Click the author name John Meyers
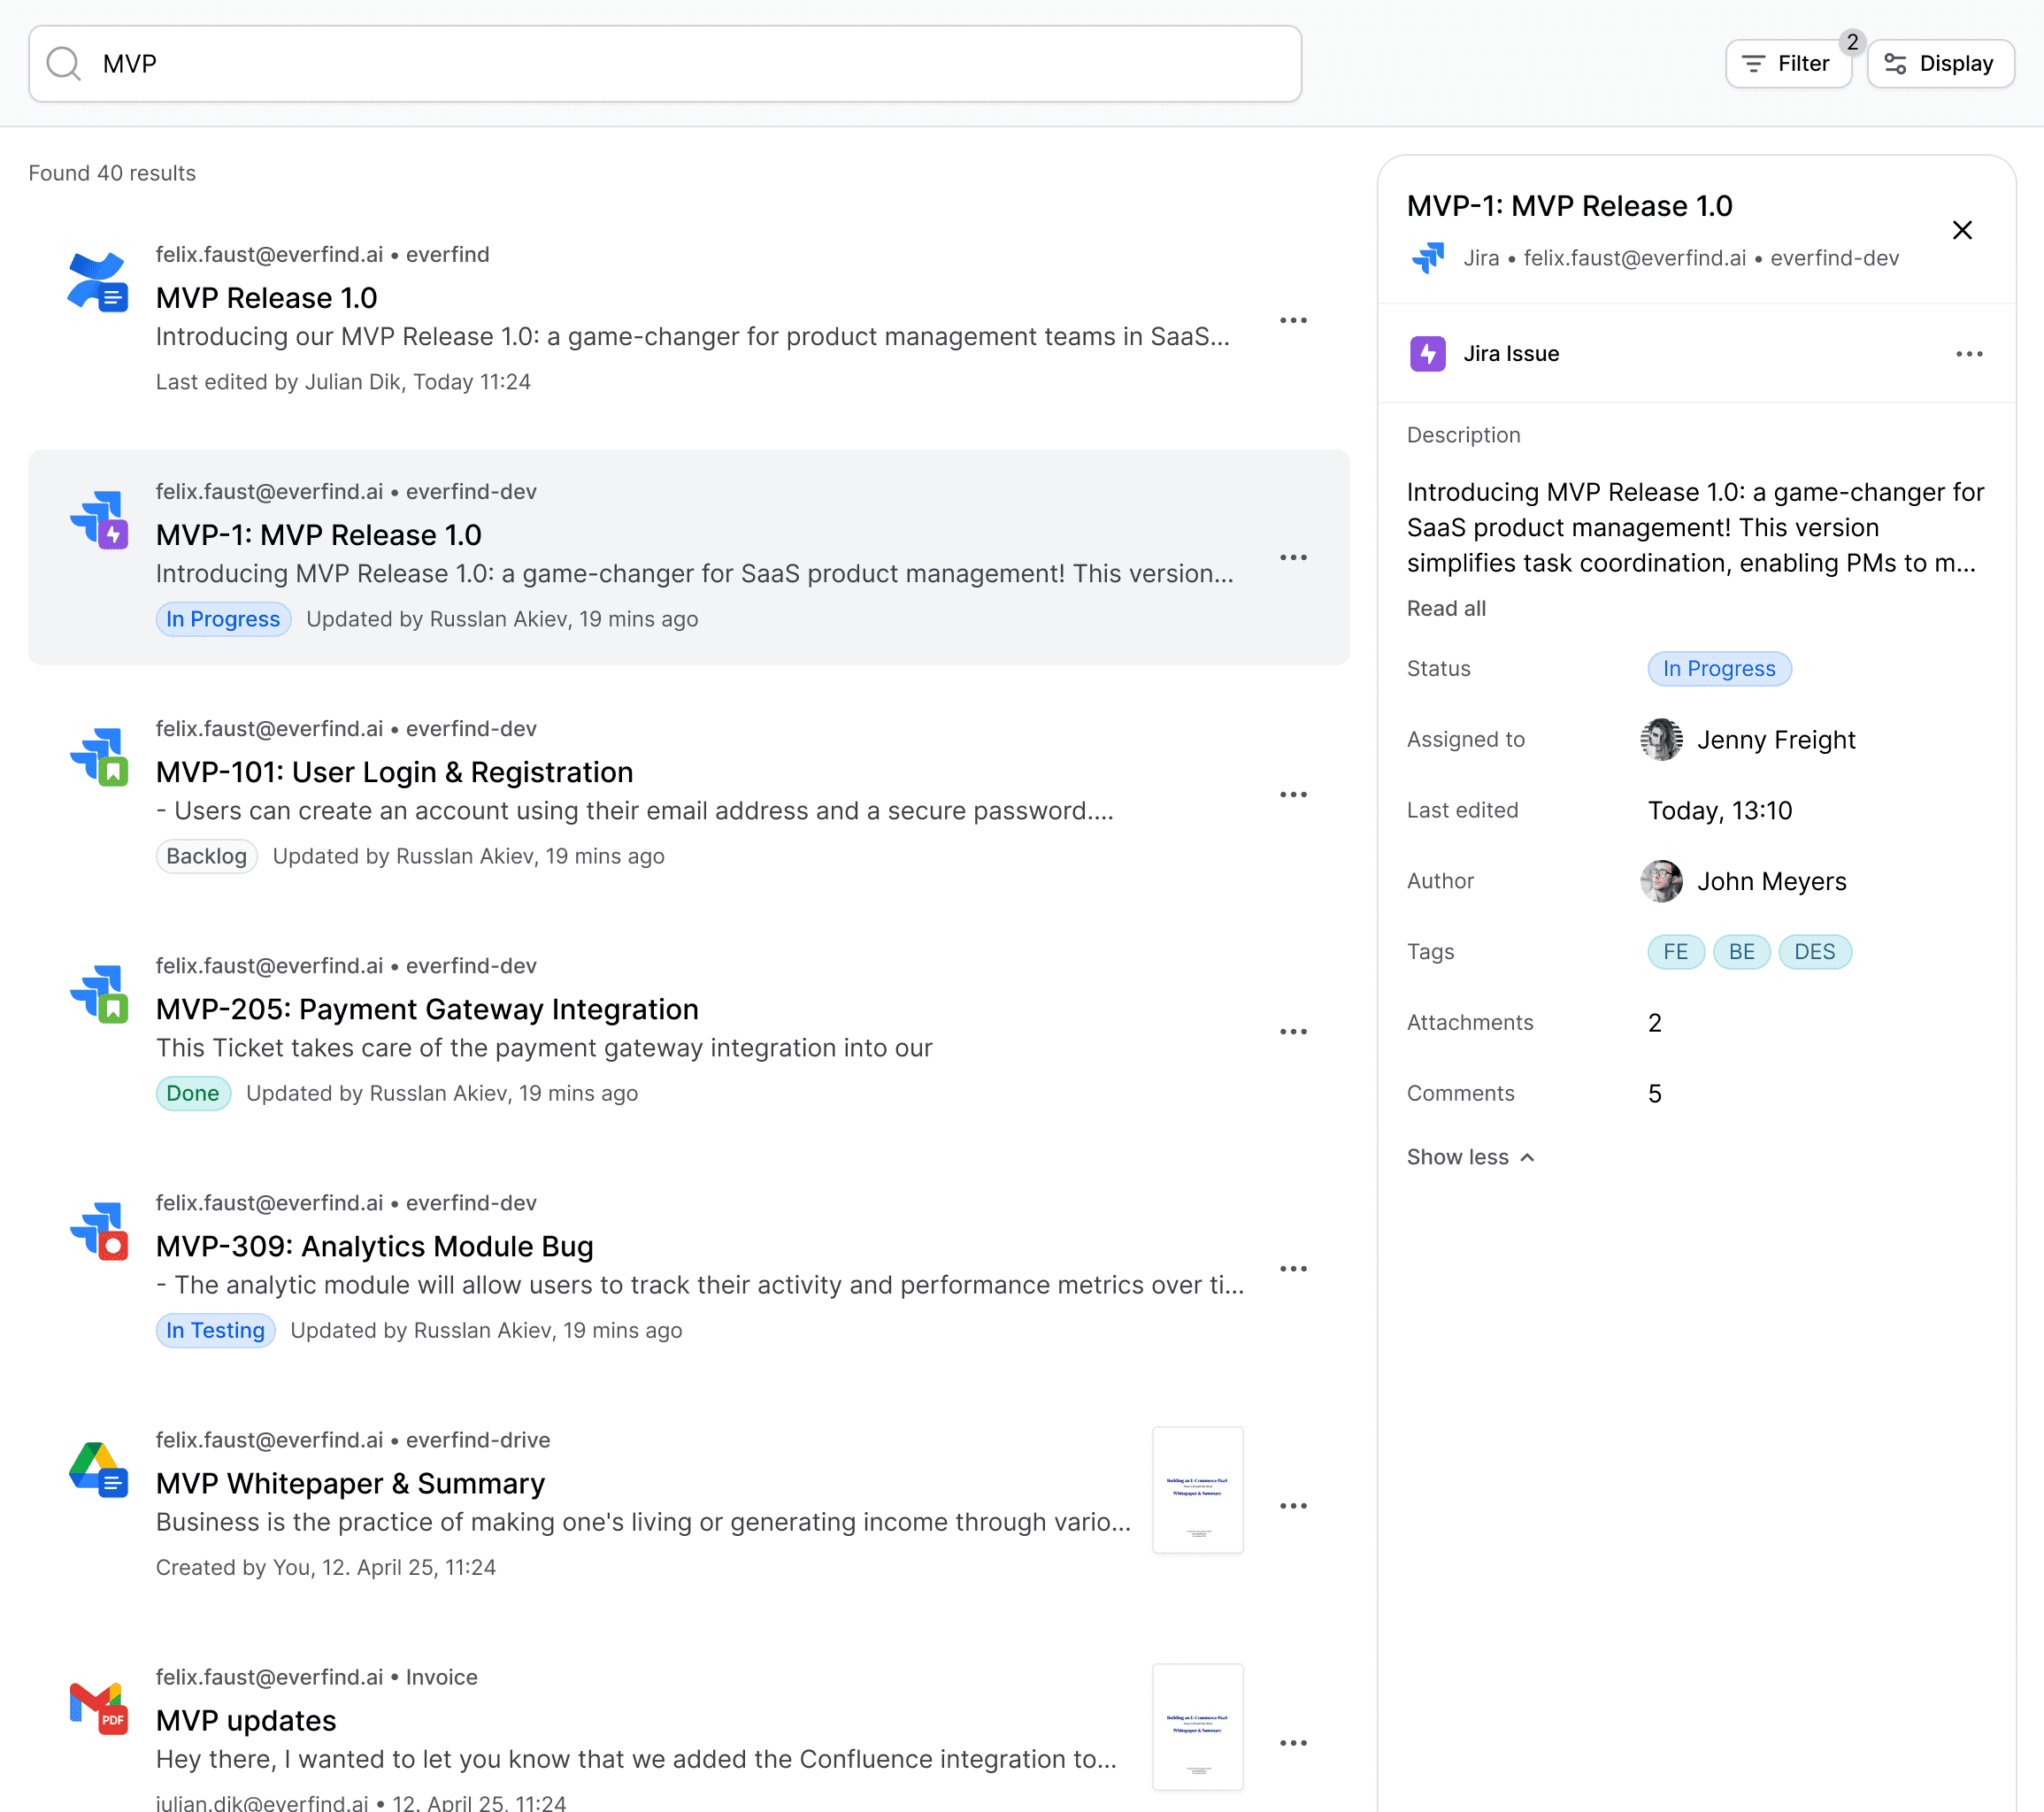 (1771, 881)
